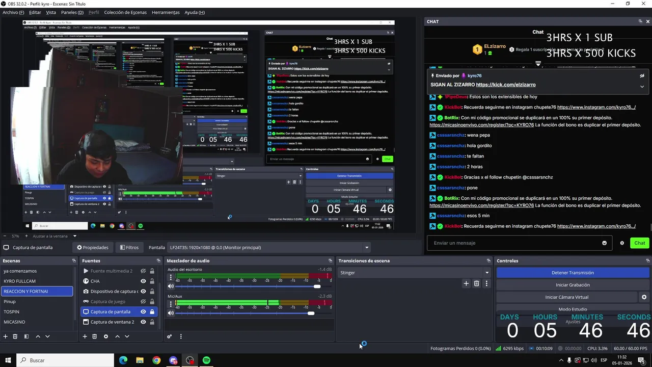Screen dimensions: 652x367
Task: Open advanced audio properties gears icon
Action: point(170,336)
